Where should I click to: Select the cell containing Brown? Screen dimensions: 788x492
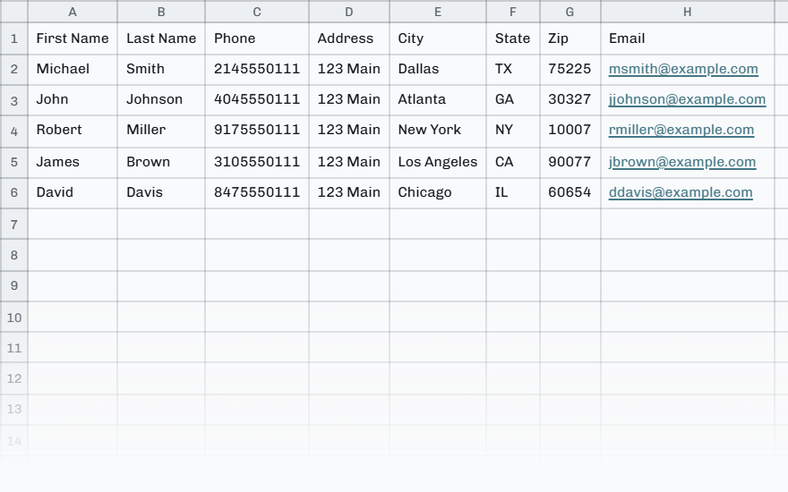pos(161,162)
